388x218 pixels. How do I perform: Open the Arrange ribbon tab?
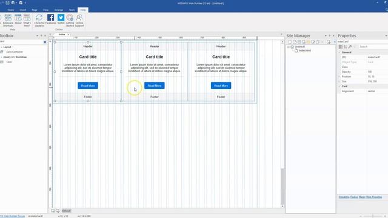[x=59, y=10]
